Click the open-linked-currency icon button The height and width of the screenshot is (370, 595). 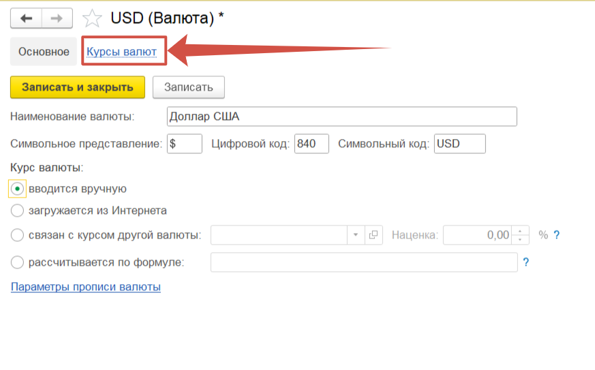[373, 235]
